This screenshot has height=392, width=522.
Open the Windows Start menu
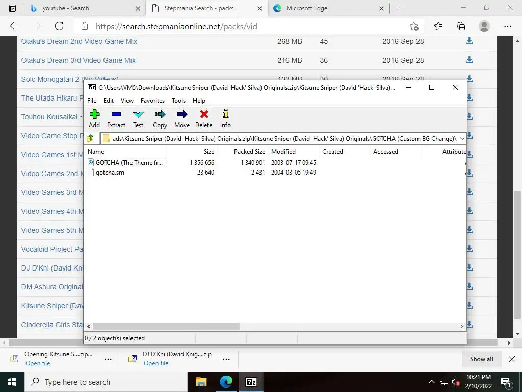tap(12, 382)
